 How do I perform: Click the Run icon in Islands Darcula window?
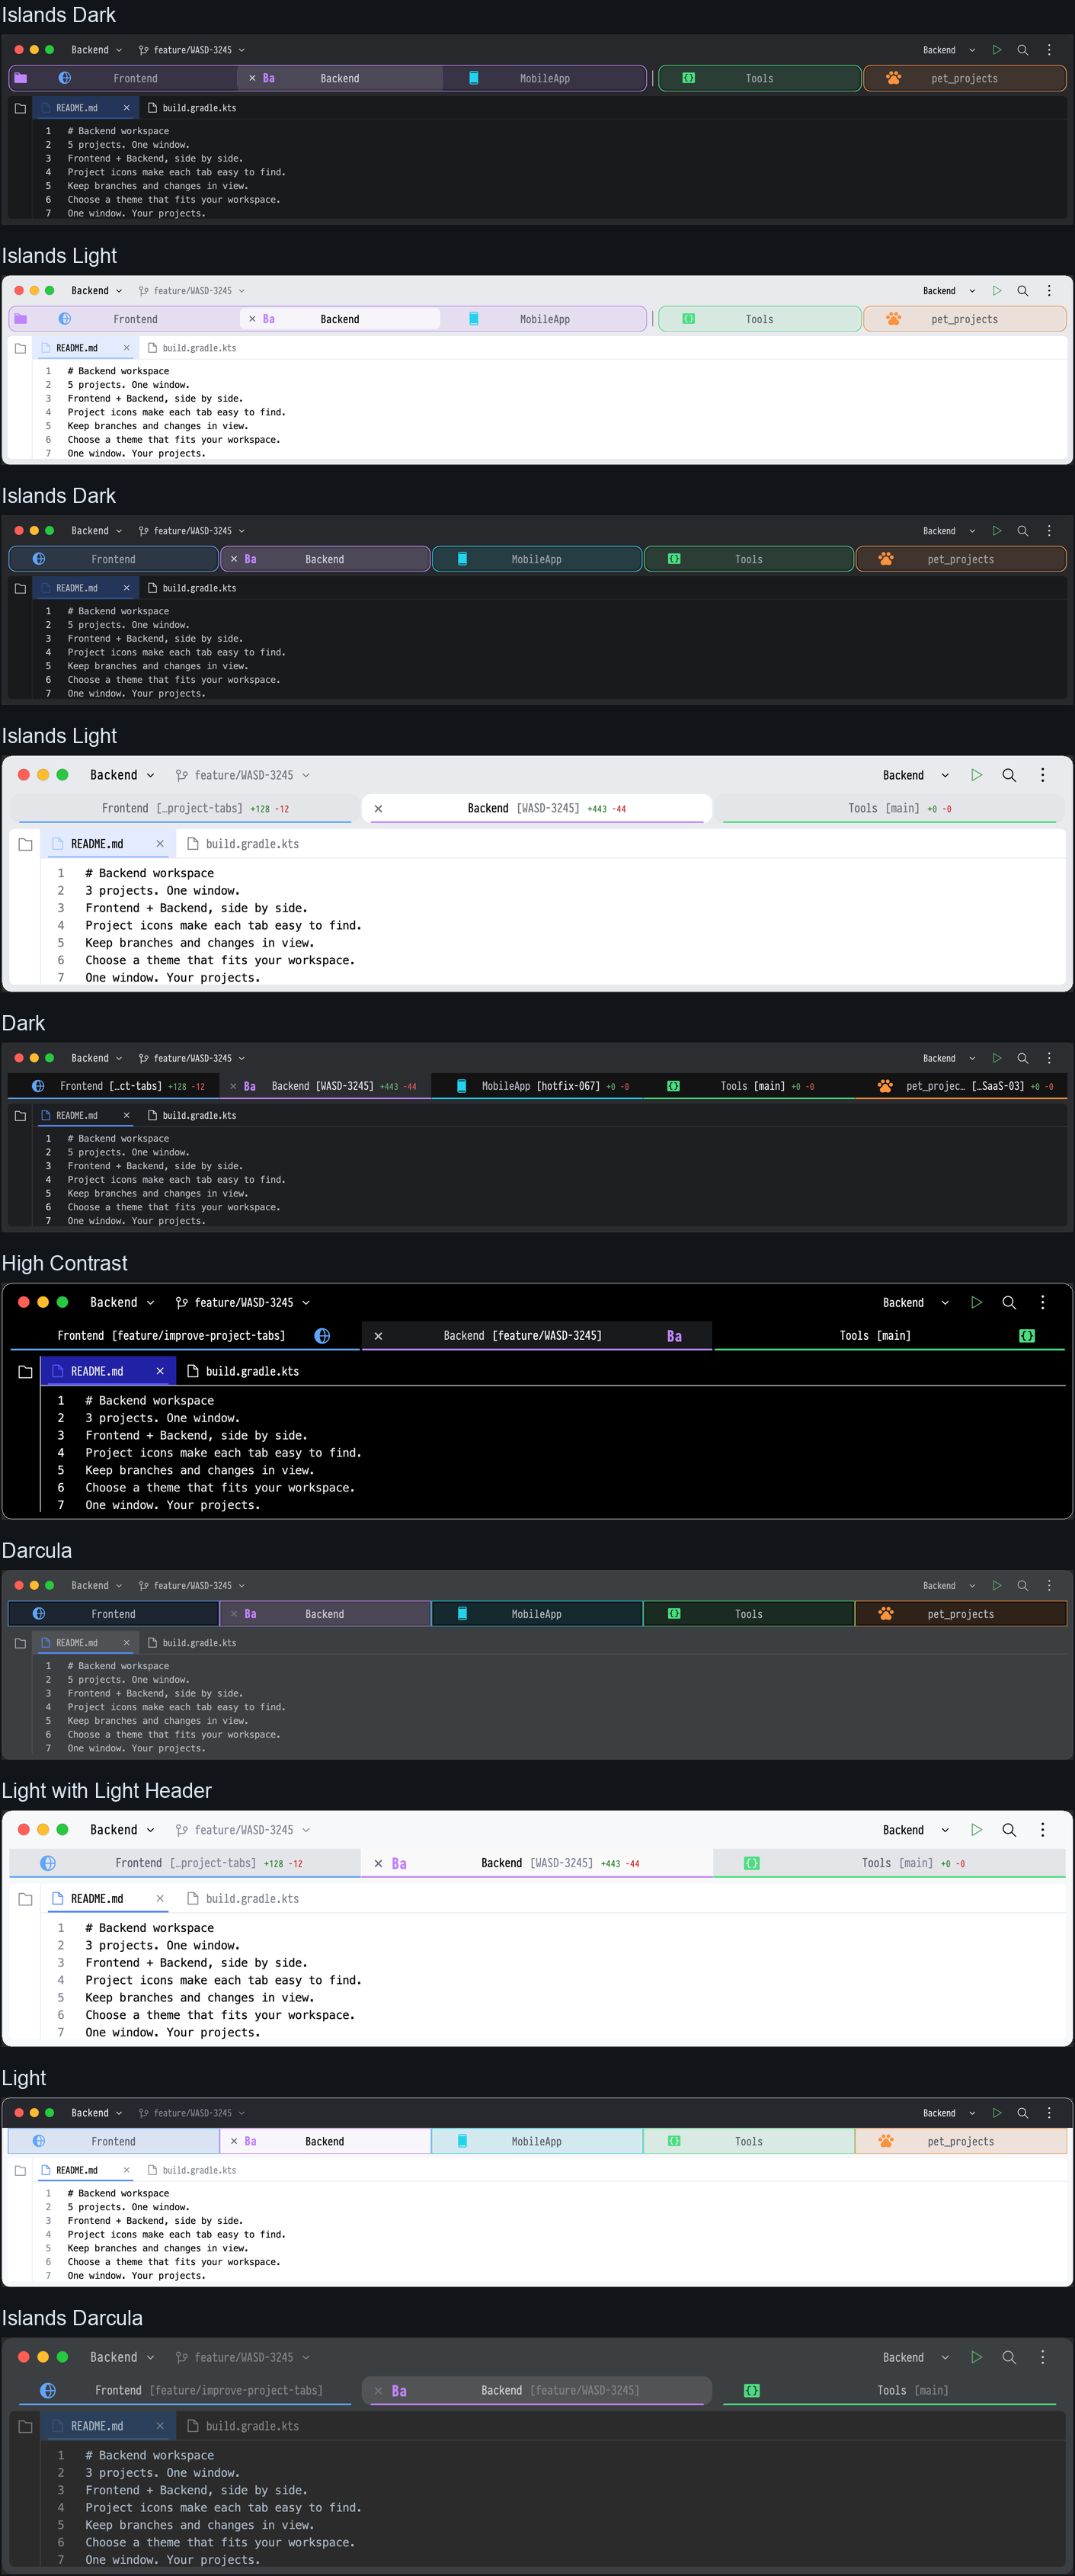click(976, 2357)
